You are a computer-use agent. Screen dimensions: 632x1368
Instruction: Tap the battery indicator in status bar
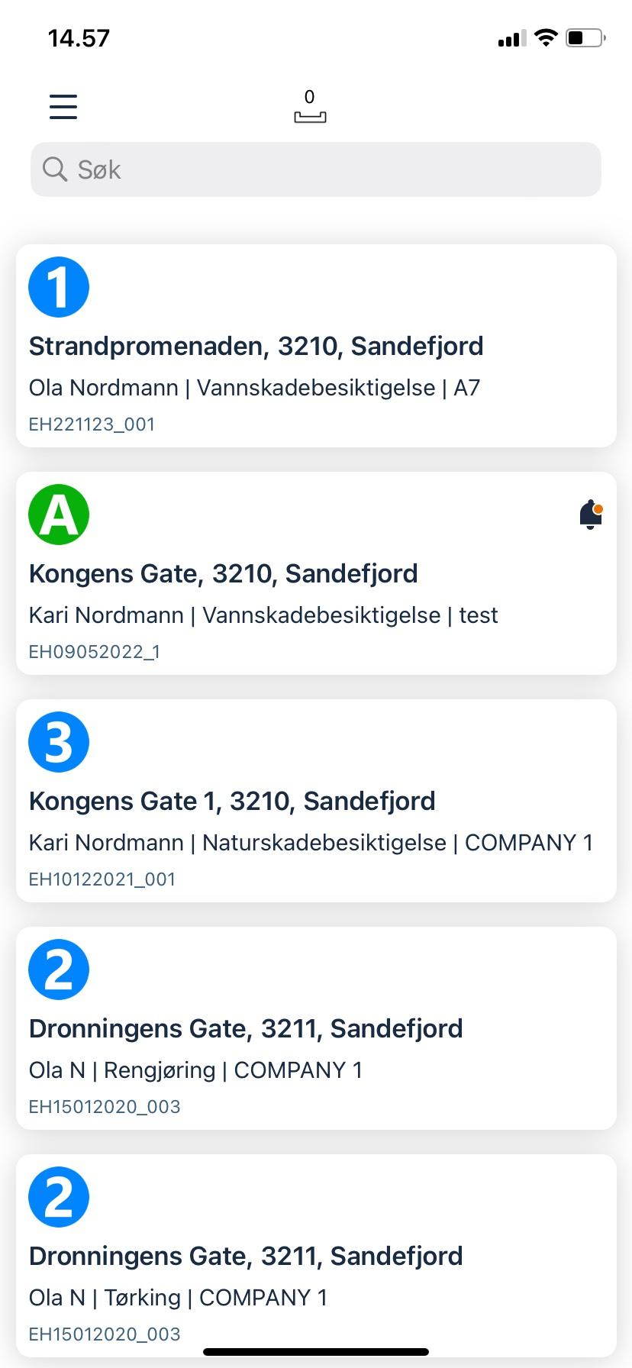point(585,37)
